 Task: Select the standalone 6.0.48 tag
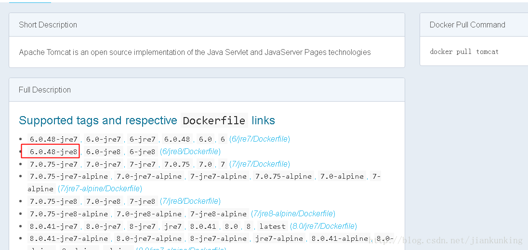click(x=177, y=139)
